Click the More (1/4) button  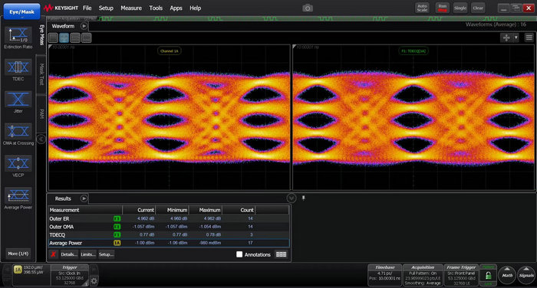pos(18,254)
